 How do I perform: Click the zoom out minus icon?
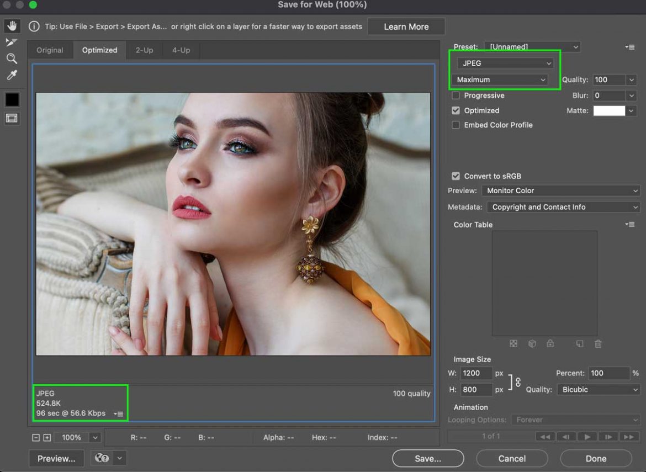[x=36, y=438]
